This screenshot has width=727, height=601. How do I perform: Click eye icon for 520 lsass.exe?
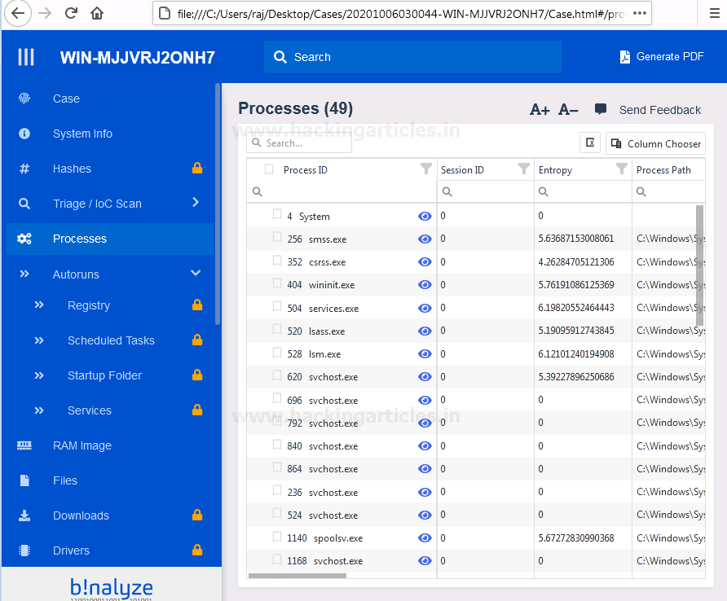pyautogui.click(x=425, y=331)
